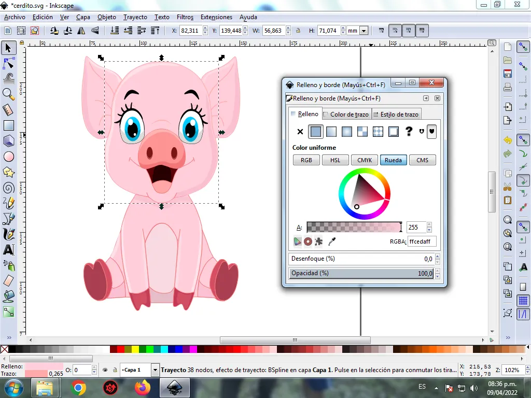Viewport: 531px width, 398px height.
Task: Click the Undo arrow icon
Action: click(507, 140)
